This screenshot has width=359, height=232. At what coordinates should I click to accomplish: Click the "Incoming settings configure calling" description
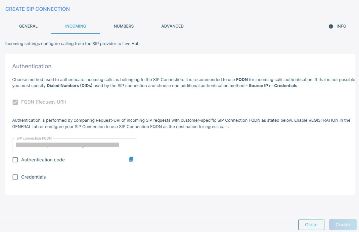click(72, 44)
